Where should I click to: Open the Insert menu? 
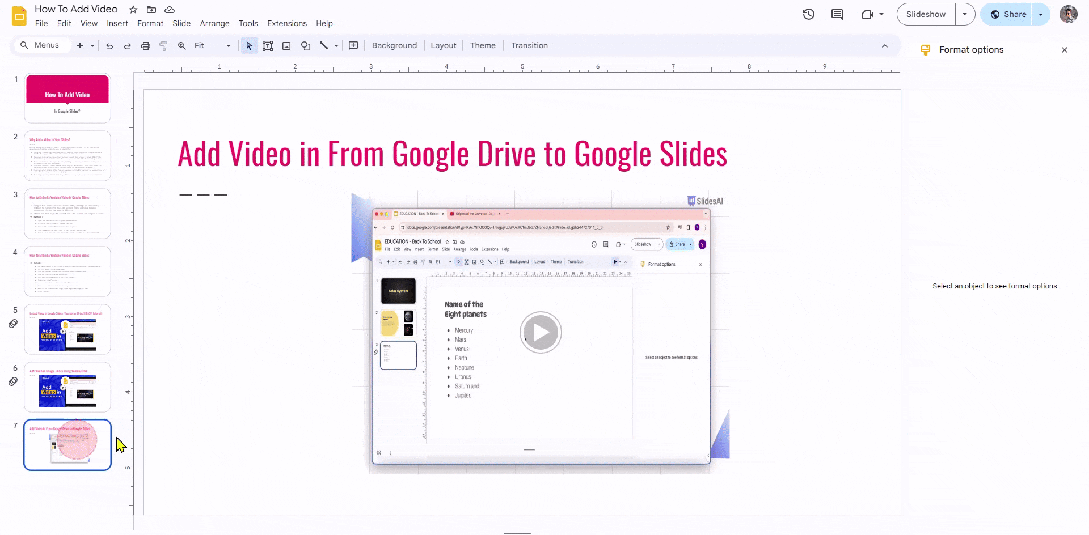tap(117, 23)
